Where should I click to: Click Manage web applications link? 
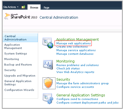tap(73, 43)
